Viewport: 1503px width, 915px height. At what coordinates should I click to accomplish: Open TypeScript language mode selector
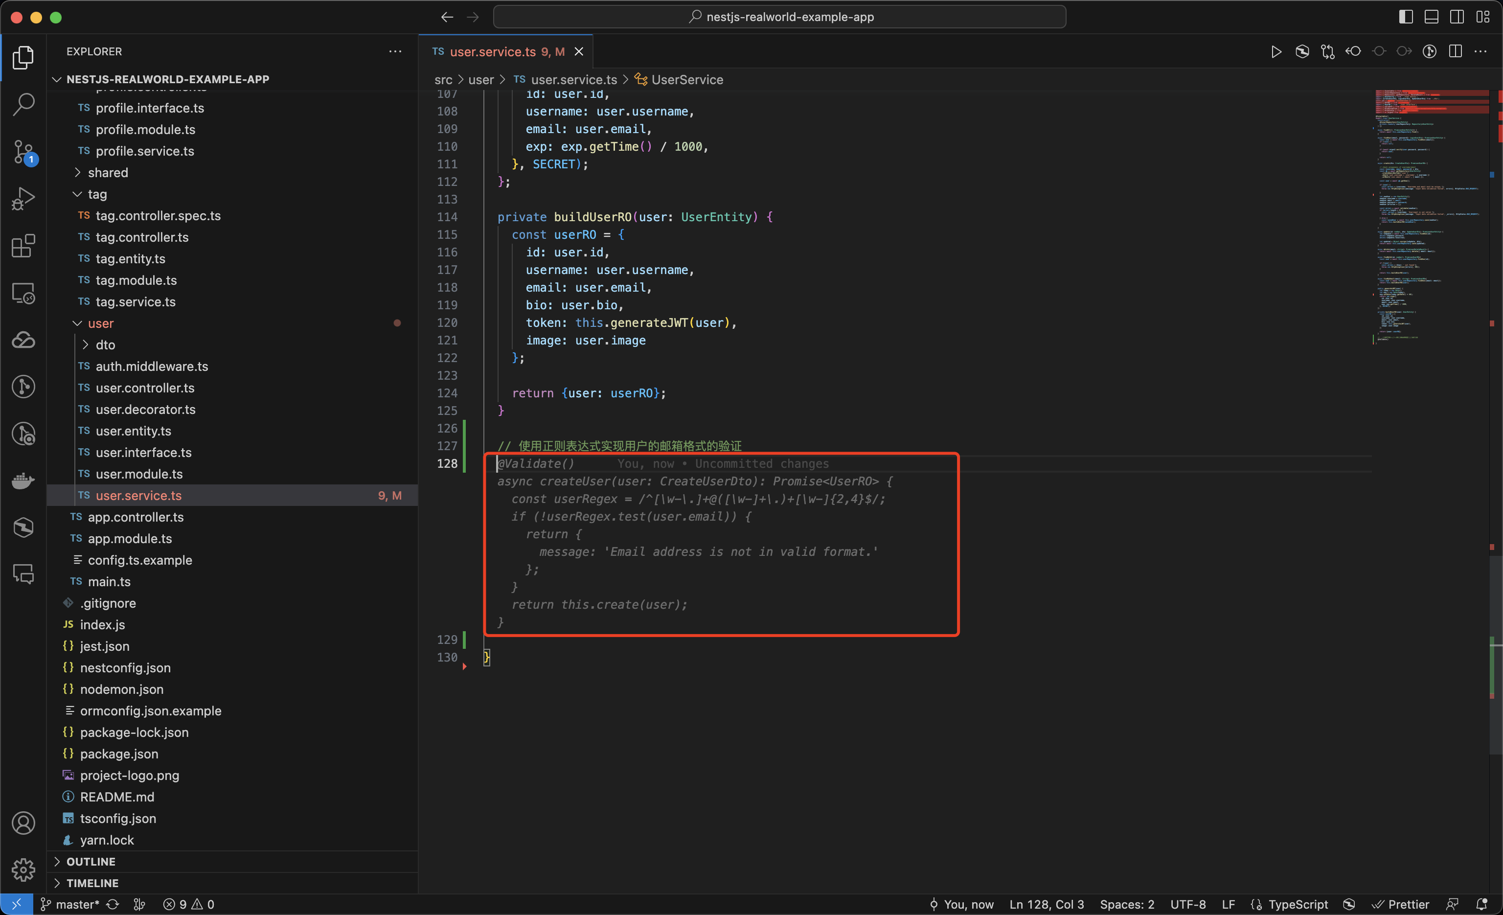pyautogui.click(x=1298, y=905)
